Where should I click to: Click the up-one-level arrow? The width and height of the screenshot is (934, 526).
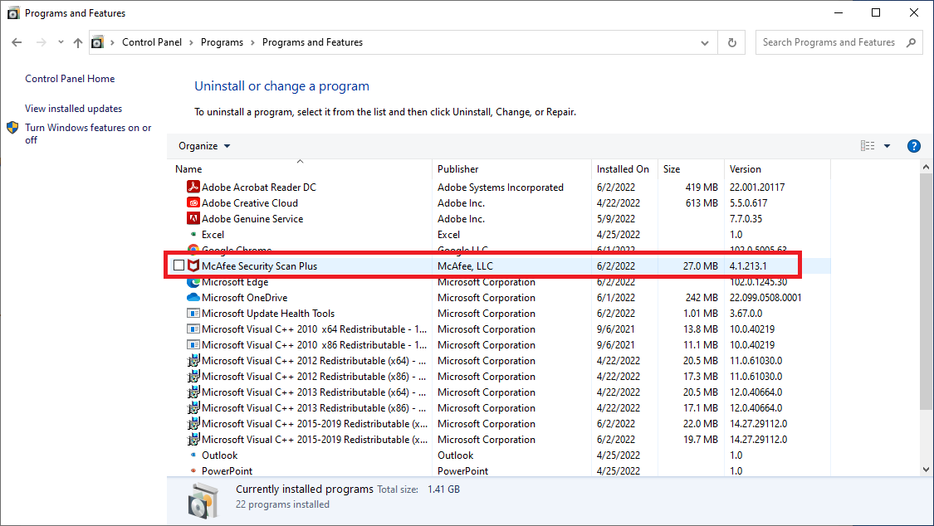tap(77, 41)
